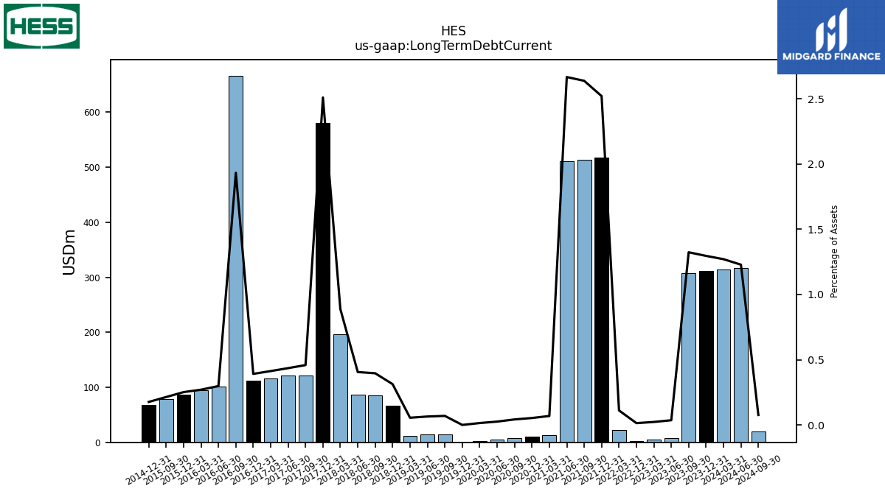Image resolution: width=885 pixels, height=497 pixels.
Task: Click the black bar for 2021-12-31
Action: coord(602,300)
